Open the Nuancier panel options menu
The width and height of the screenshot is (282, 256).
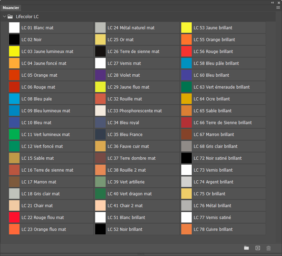278,8
